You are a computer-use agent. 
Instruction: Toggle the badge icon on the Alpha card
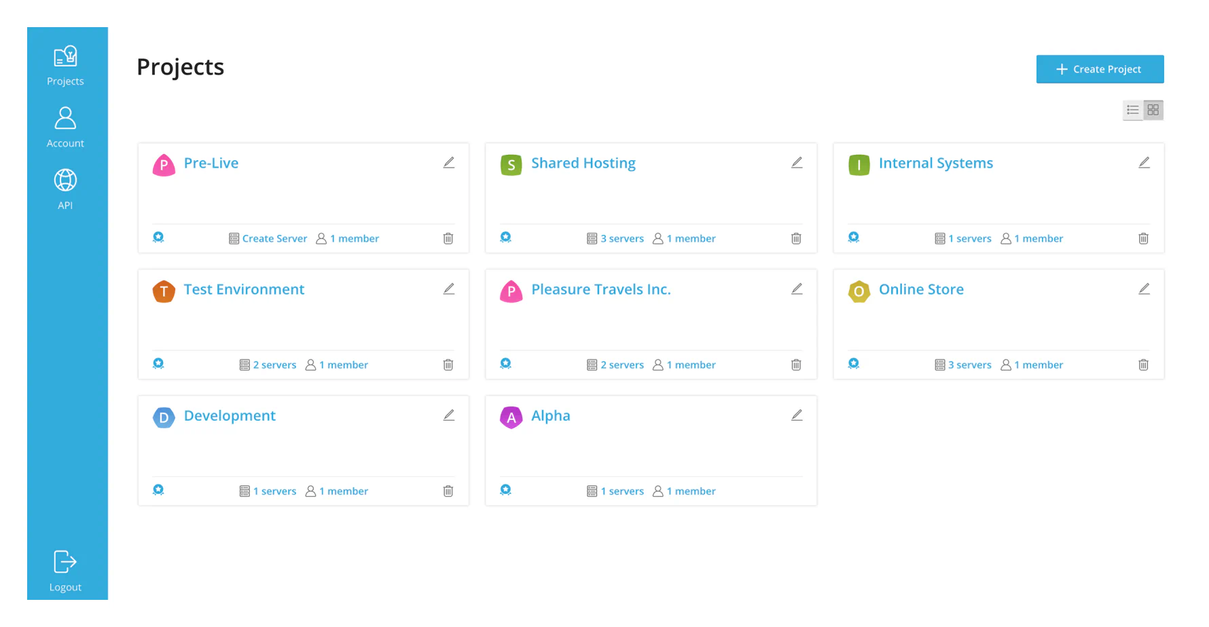point(505,489)
